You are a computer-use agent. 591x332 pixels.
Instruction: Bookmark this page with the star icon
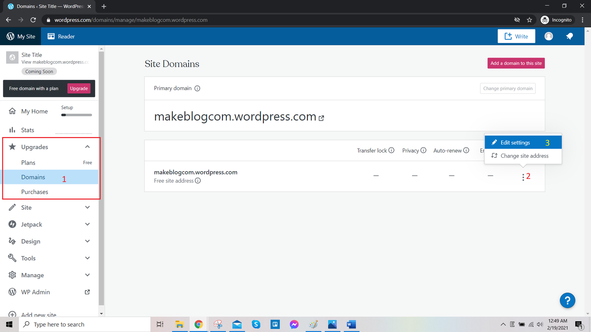529,20
